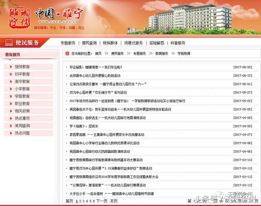This screenshot has width=261, height=206.
Task: Open article 毕业留影，暖暖情意——我们毕业啦!
Action: pyautogui.click(x=96, y=67)
